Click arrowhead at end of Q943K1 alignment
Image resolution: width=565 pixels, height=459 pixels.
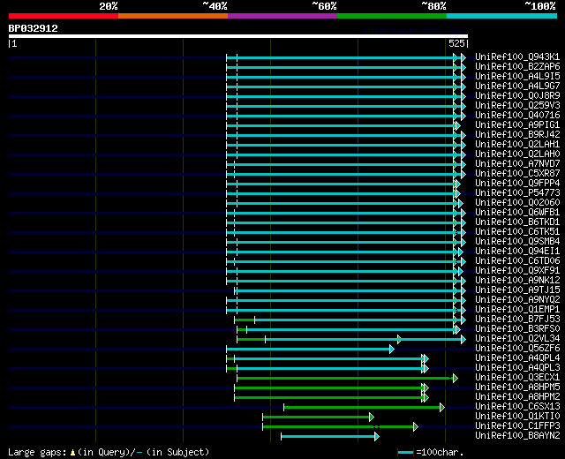coord(463,57)
